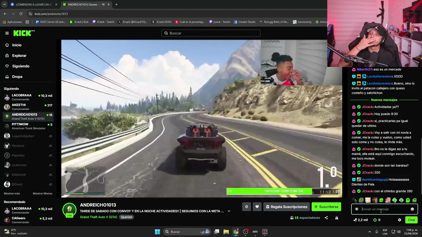Open the tab search dropdown arrow

[x=4, y=5]
